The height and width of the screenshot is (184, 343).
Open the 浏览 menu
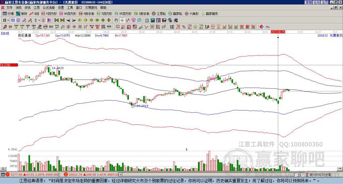19,8
